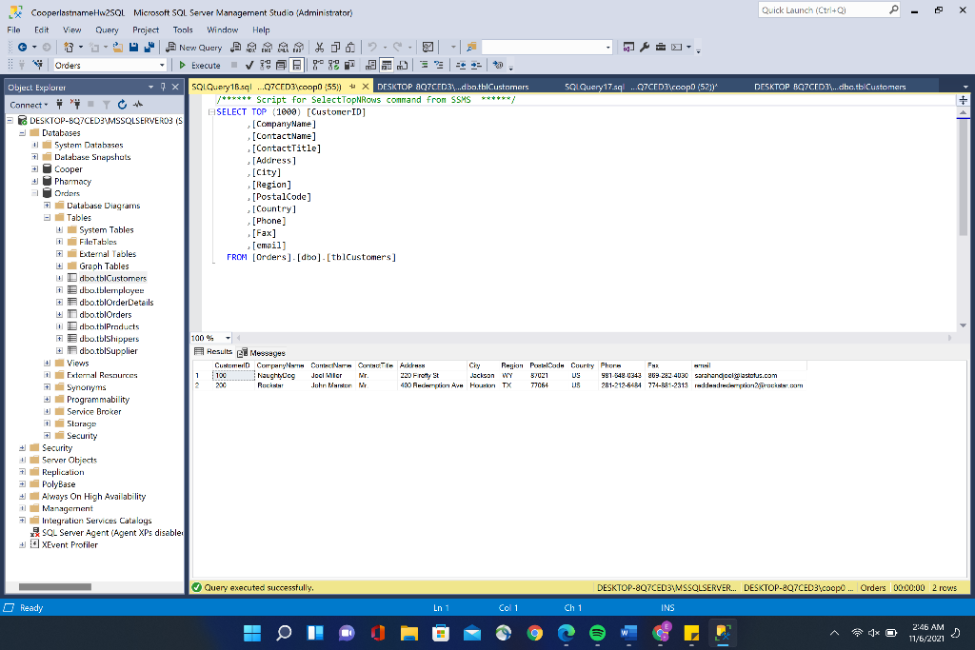
Task: Switch to the Results tab
Action: (213, 352)
